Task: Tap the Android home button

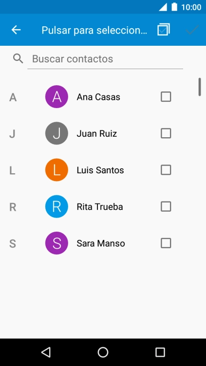Action: pyautogui.click(x=103, y=352)
